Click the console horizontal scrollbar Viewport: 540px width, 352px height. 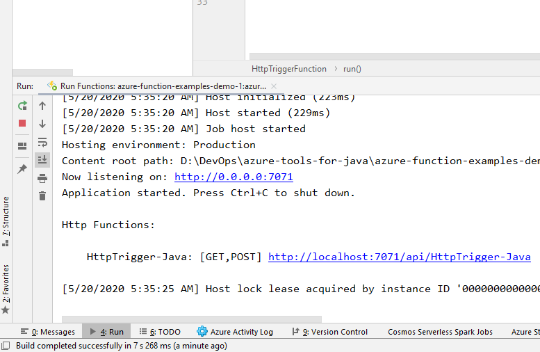(192, 319)
